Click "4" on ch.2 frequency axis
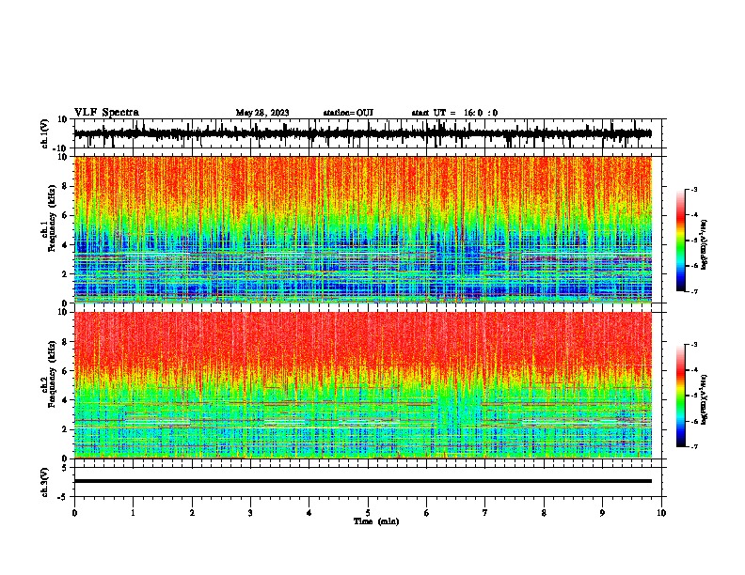This screenshot has width=745, height=575. pos(66,400)
